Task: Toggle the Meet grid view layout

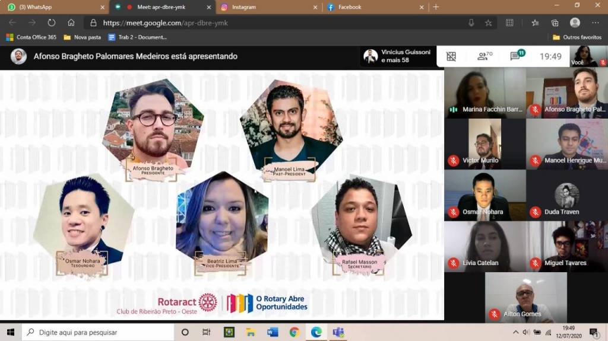Action: pyautogui.click(x=451, y=56)
